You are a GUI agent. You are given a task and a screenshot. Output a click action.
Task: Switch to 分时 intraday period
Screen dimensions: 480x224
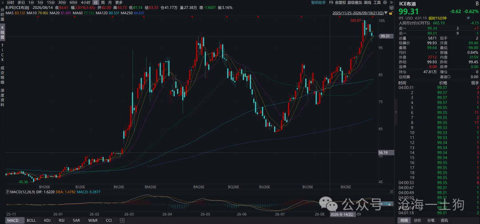[10, 2]
